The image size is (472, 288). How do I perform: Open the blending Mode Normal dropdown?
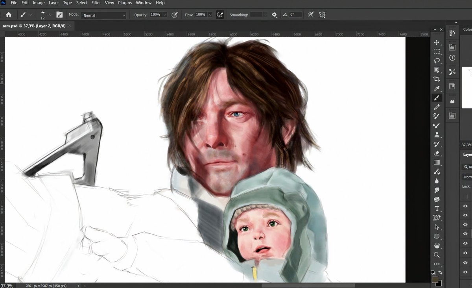pos(103,15)
